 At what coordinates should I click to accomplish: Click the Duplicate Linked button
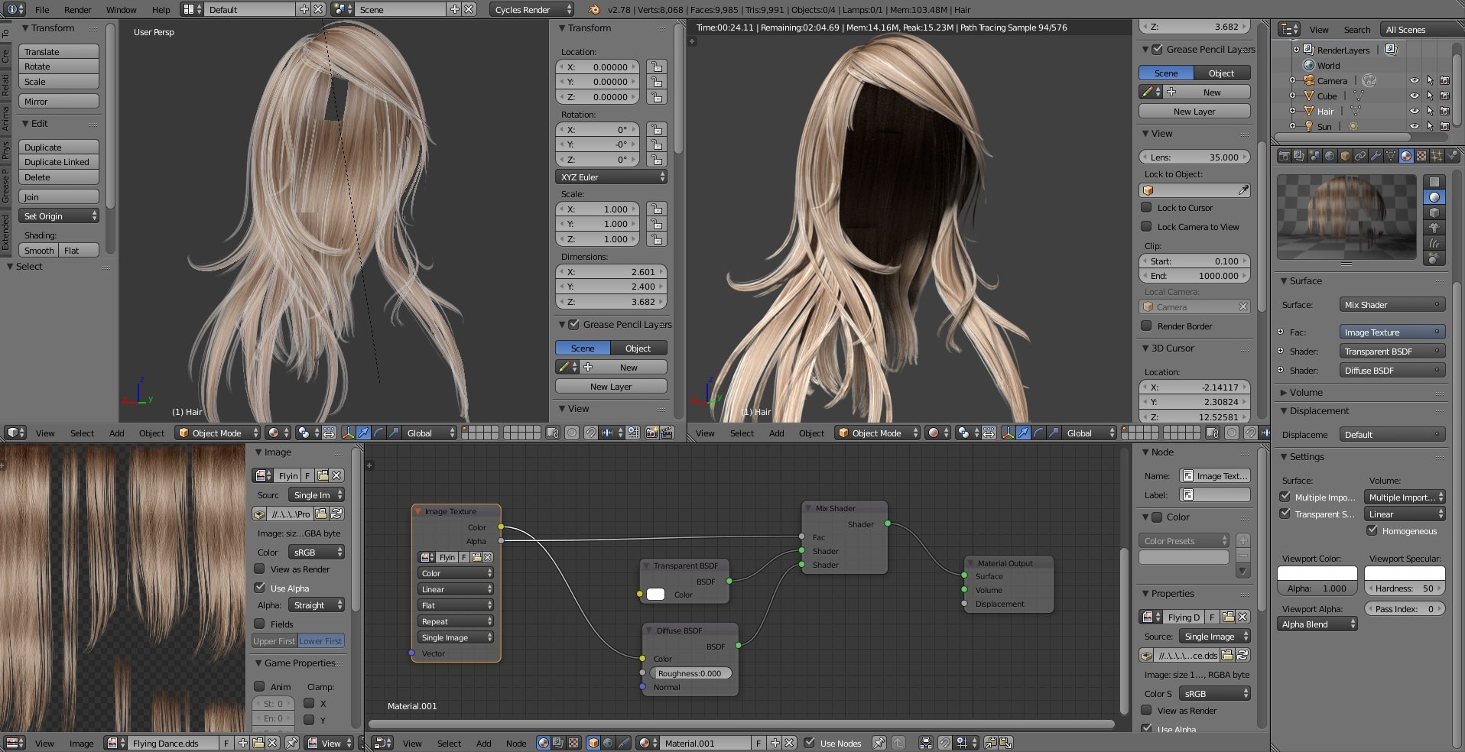tap(59, 162)
